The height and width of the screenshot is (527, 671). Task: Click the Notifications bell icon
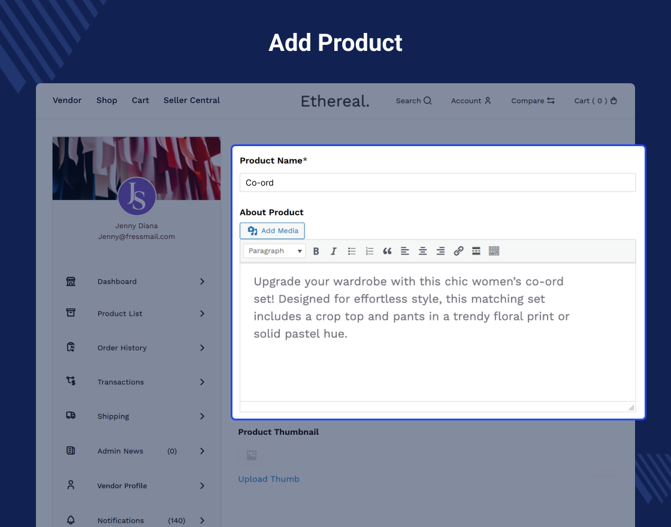coord(71,520)
